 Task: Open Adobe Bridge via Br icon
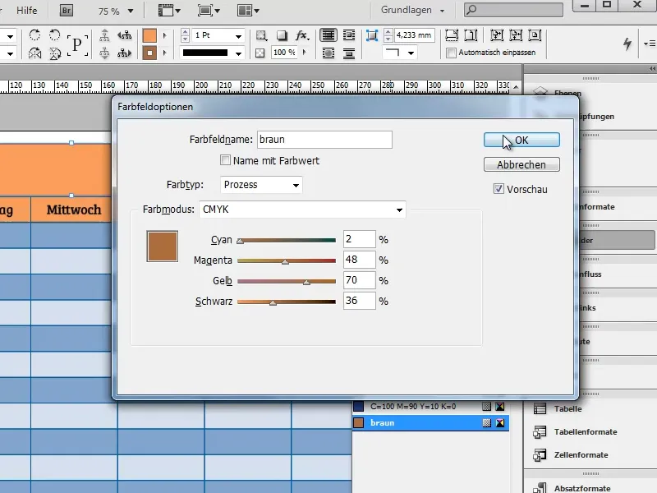tap(67, 10)
